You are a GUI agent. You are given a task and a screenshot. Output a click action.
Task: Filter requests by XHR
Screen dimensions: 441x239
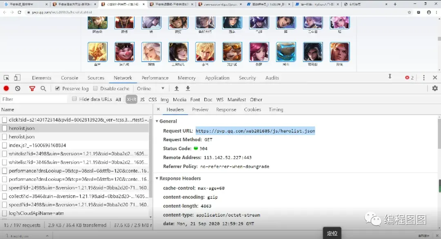131,100
